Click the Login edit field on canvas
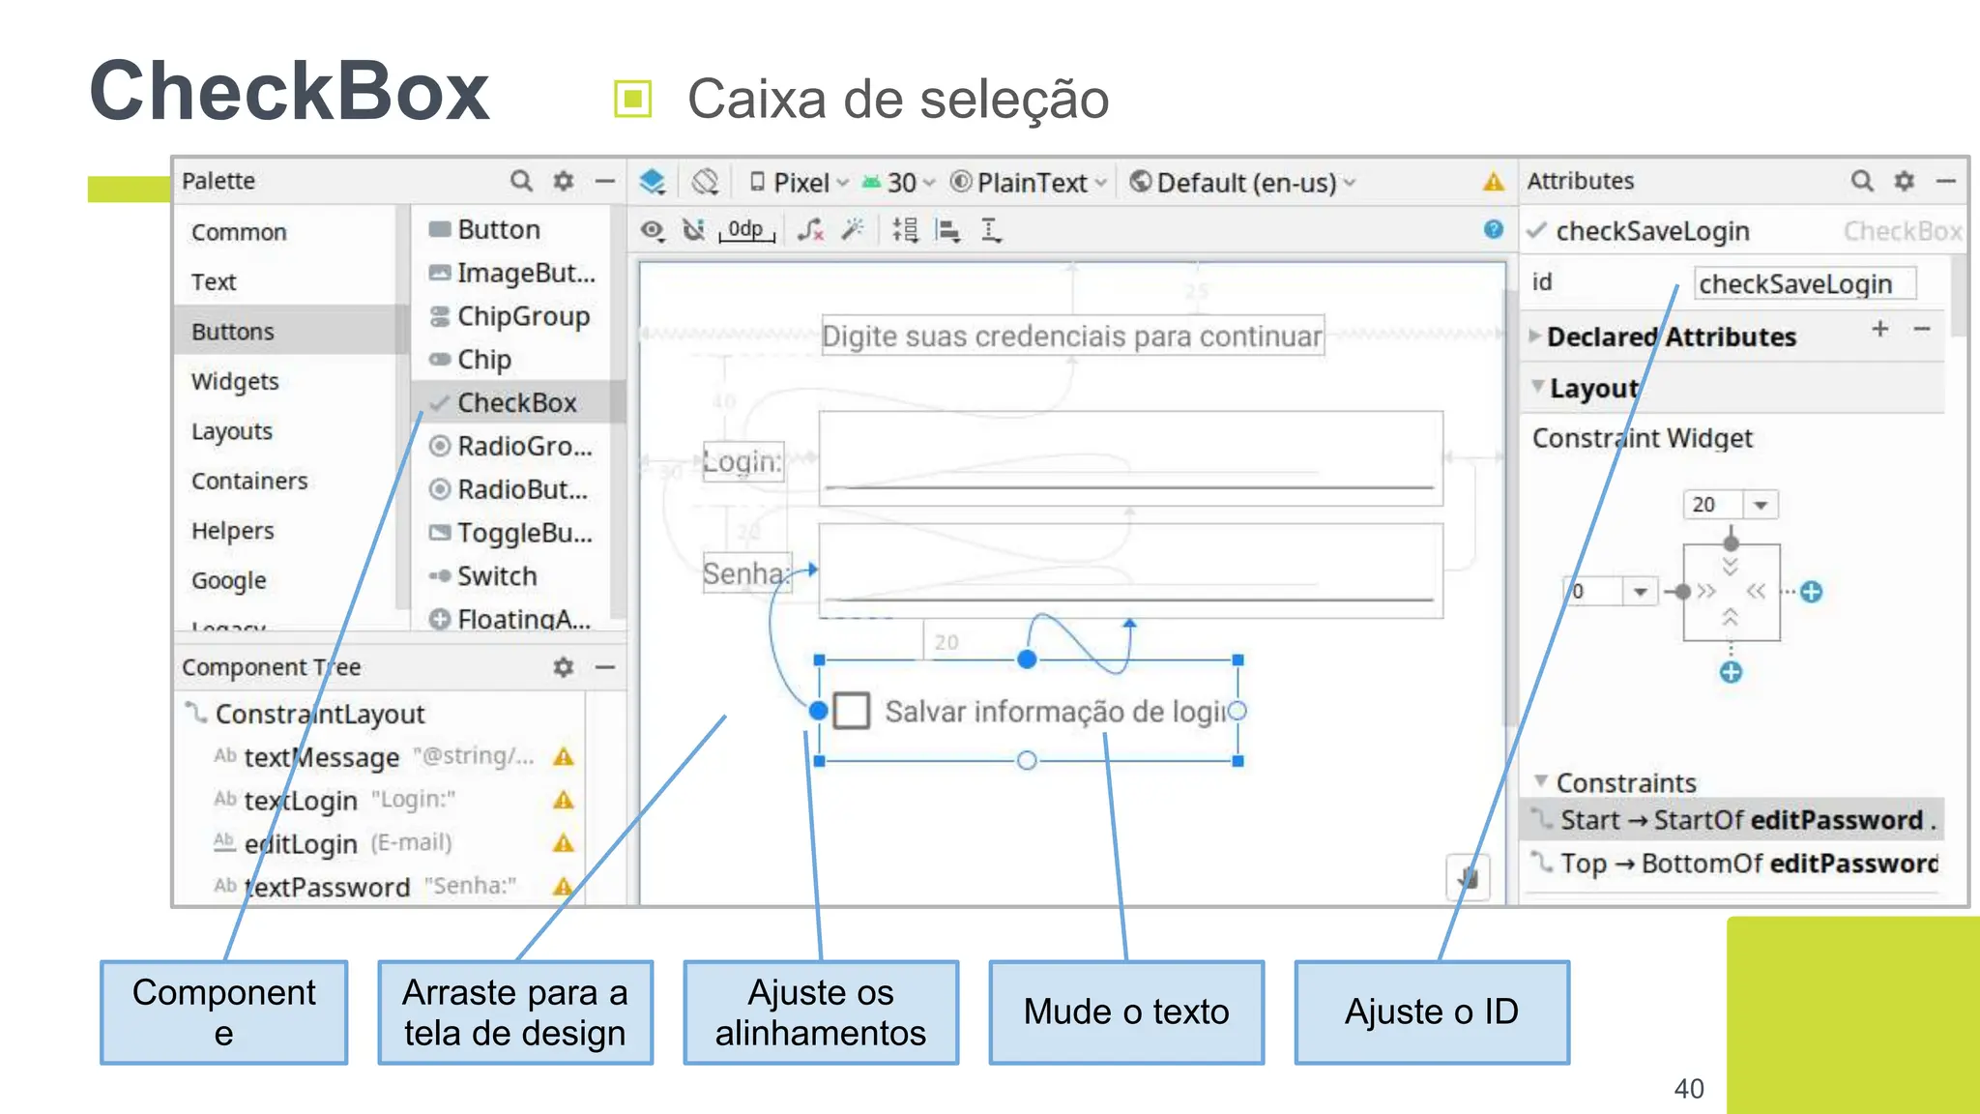Screen dimensions: 1980x1114 (1130, 458)
